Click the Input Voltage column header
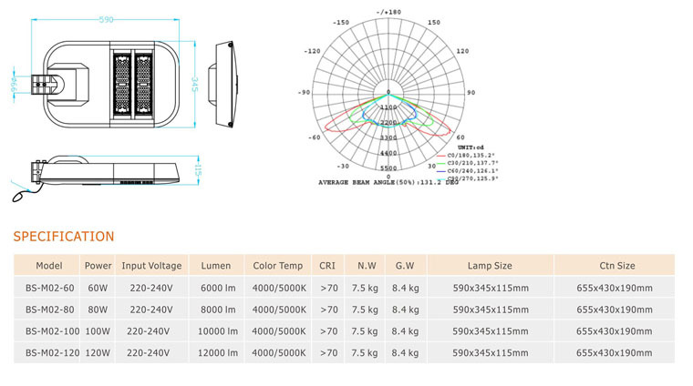 click(151, 266)
